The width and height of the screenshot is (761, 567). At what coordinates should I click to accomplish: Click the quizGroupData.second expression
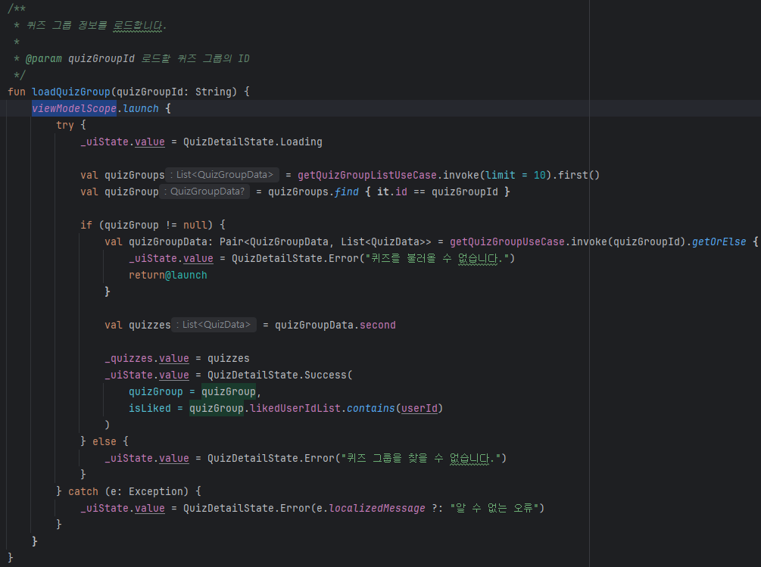(x=335, y=325)
